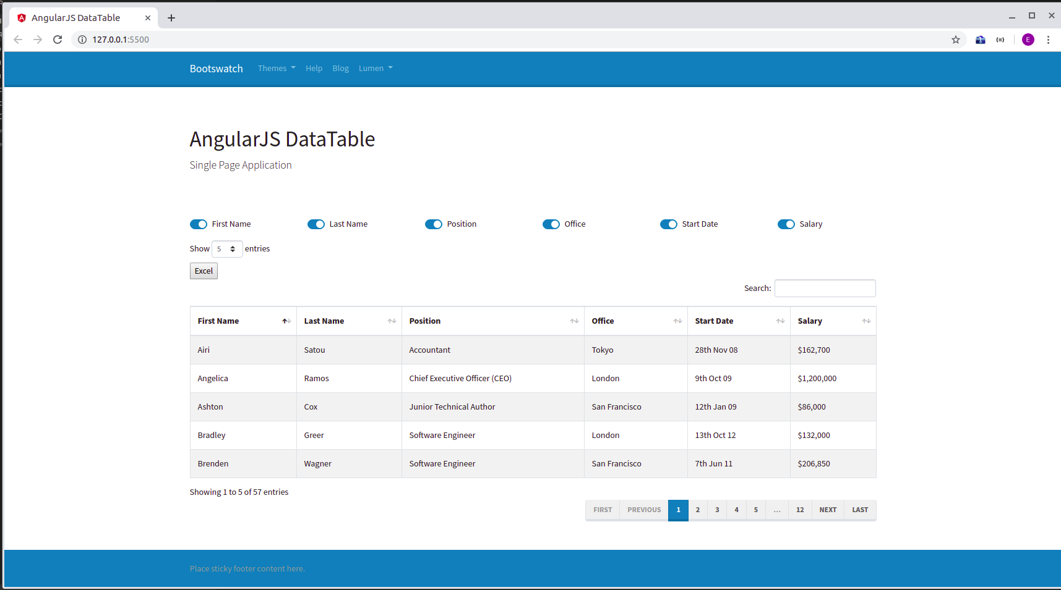Jump to page 12 in pagination

[x=800, y=510]
